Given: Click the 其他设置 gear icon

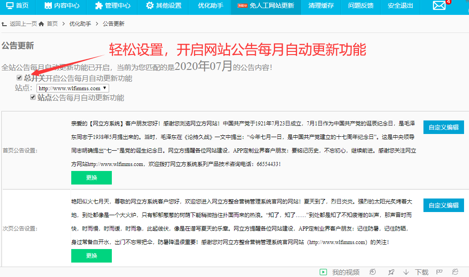Looking at the screenshot, I should coord(150,5).
